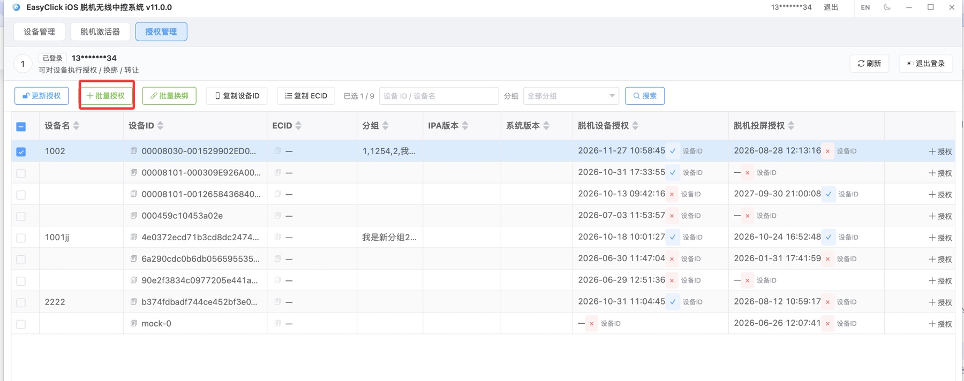Click the date 2027-09-30 21:00:08
This screenshot has width=964, height=381.
coord(777,194)
